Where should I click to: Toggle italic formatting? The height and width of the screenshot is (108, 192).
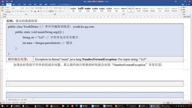(x=15, y=11)
